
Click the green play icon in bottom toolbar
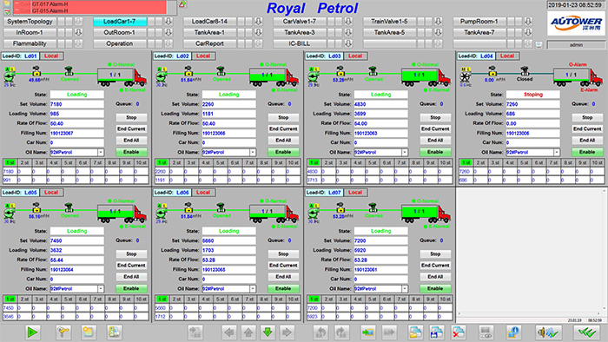pyautogui.click(x=33, y=332)
